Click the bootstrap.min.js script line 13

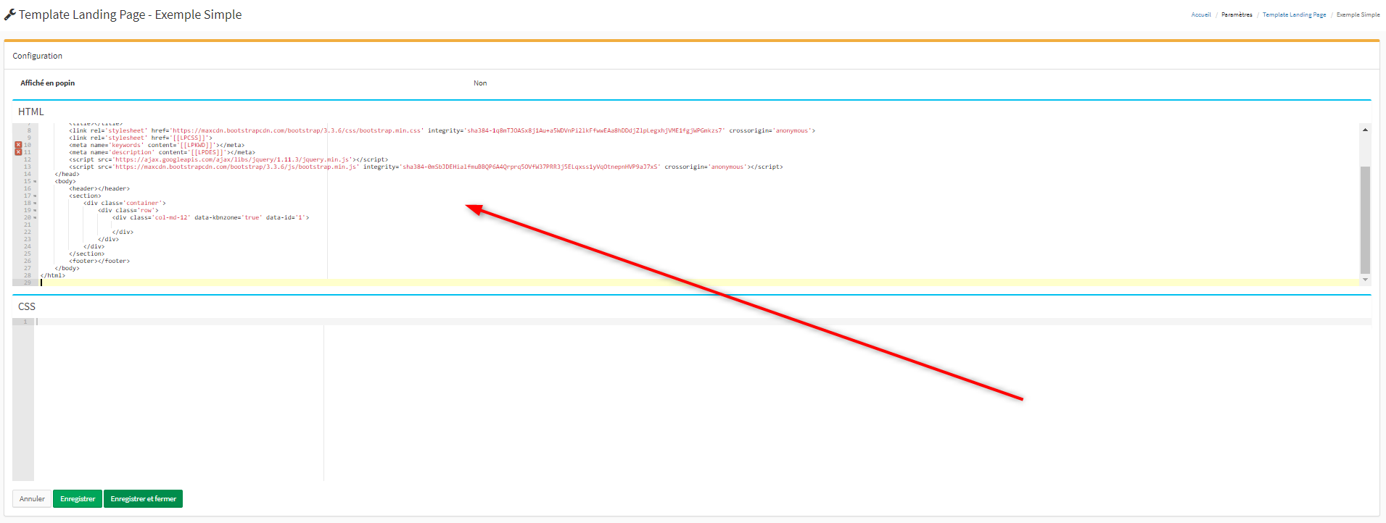[x=426, y=167]
